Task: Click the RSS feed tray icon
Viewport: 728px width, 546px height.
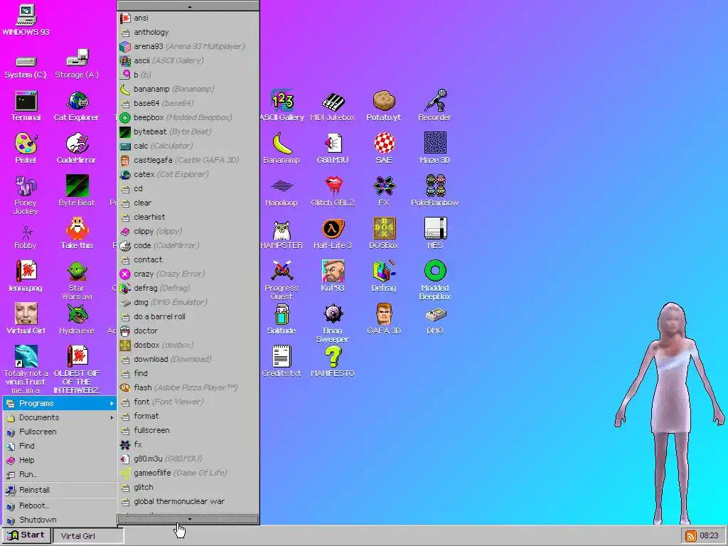Action: point(690,536)
